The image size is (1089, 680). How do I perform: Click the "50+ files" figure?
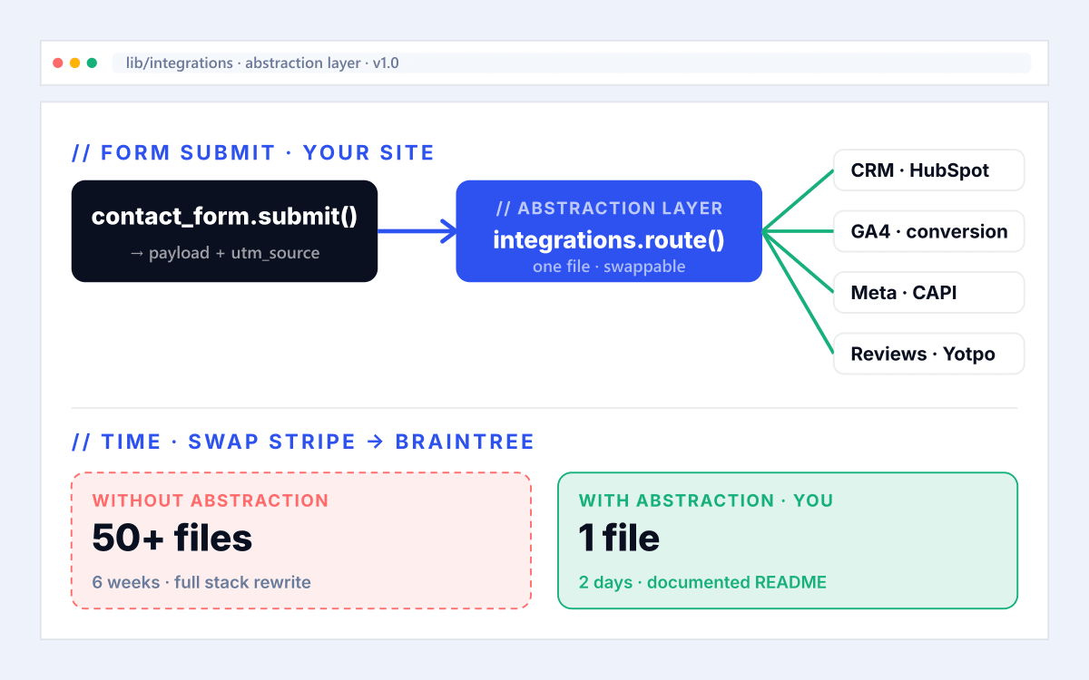(172, 539)
